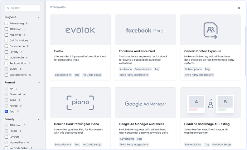Viewport: 247px width, 150px height.
Task: Click the AB testing flask icon
Action: (210, 104)
